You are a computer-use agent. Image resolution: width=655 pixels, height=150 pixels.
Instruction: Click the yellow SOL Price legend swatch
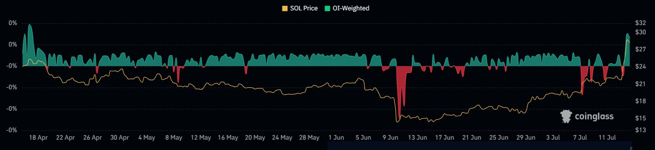tap(285, 8)
